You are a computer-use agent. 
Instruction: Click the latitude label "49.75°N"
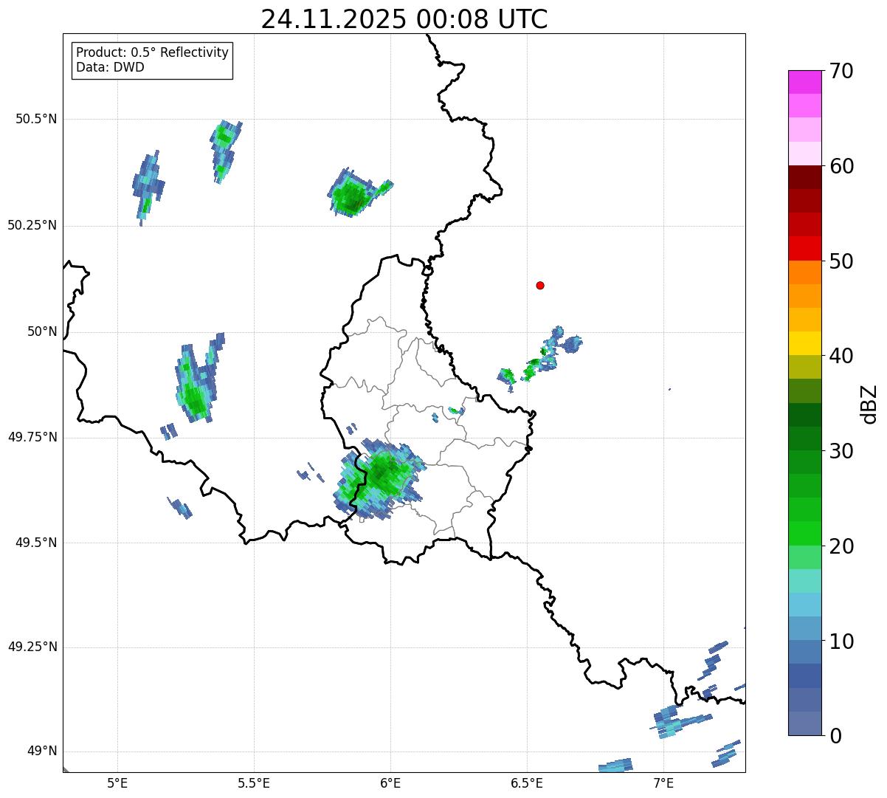[x=32, y=437]
